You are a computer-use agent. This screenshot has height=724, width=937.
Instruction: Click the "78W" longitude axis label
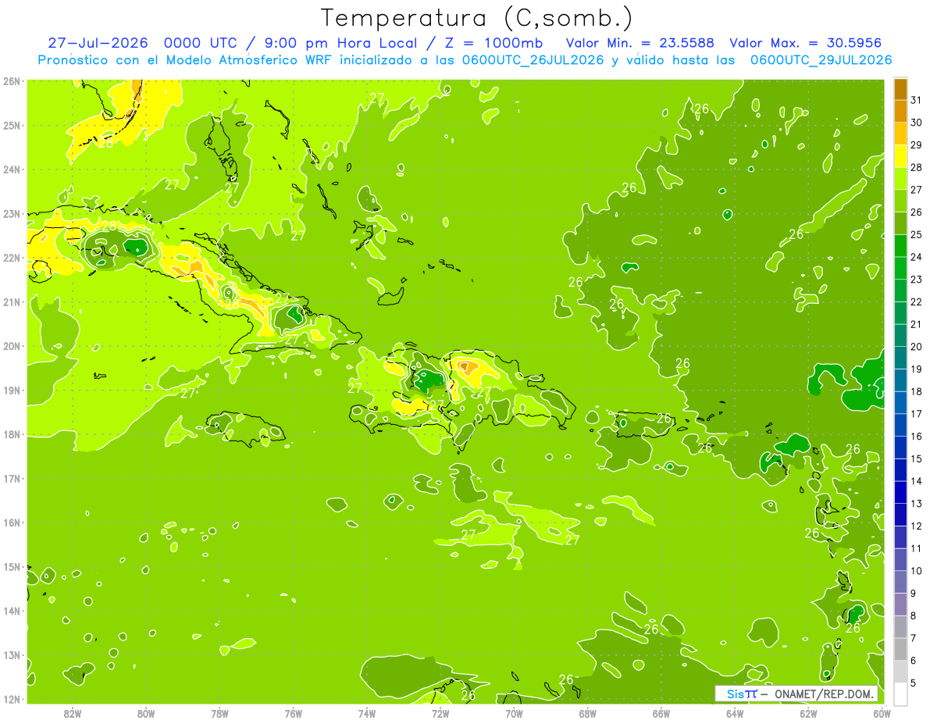(x=219, y=713)
